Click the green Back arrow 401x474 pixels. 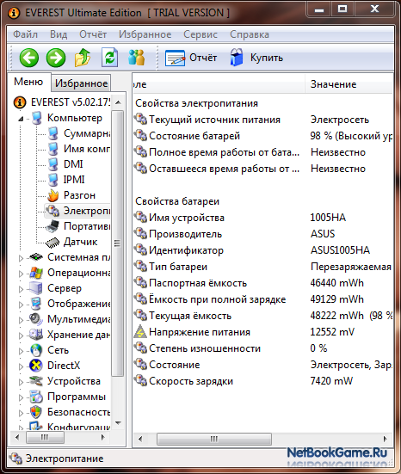click(x=29, y=58)
